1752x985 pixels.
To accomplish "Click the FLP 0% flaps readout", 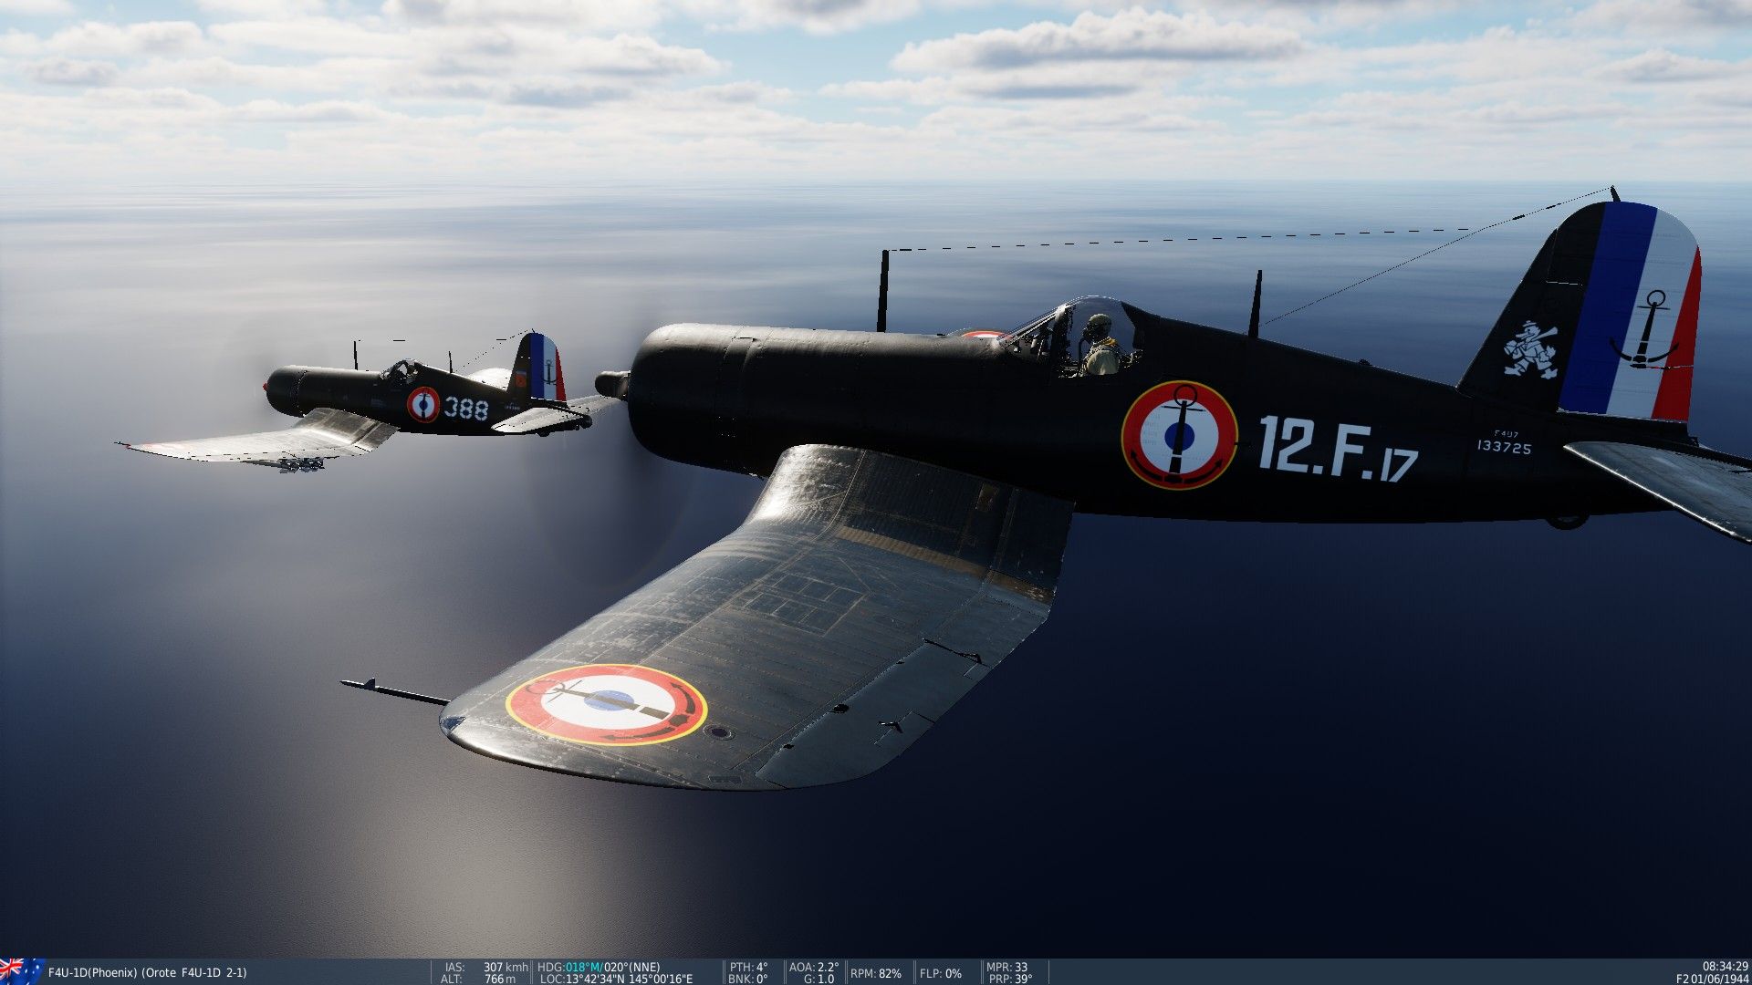I will 941,973.
